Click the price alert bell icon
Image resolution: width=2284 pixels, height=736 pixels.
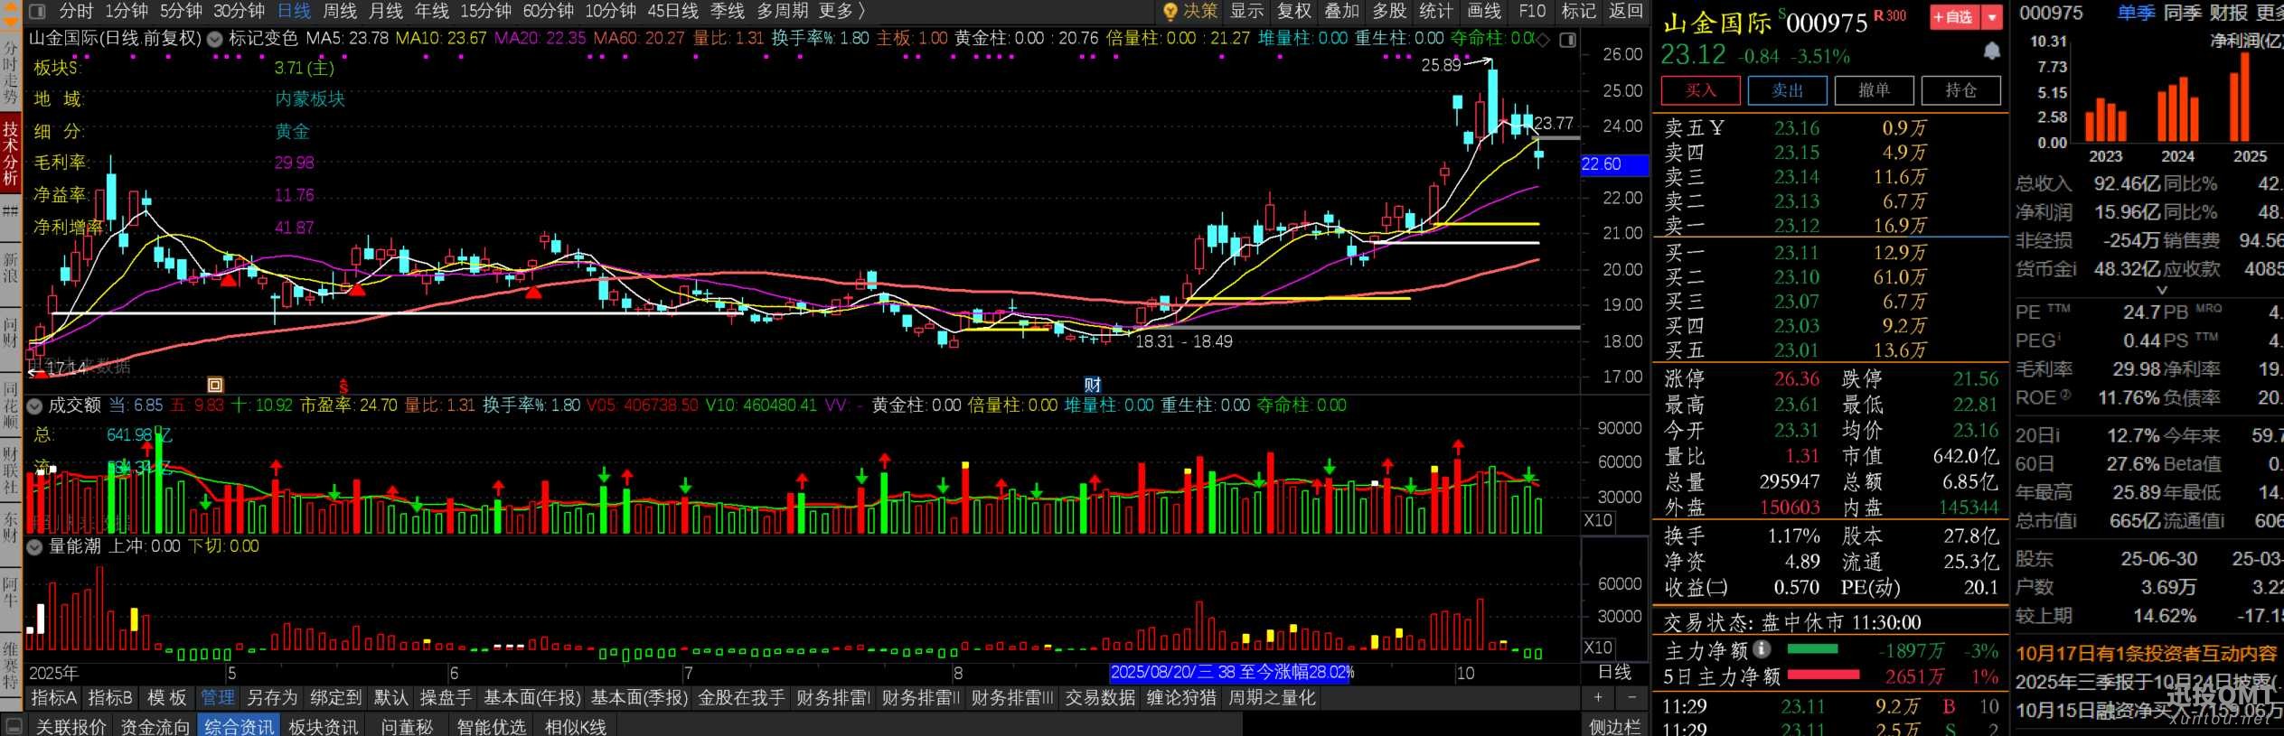[1991, 51]
